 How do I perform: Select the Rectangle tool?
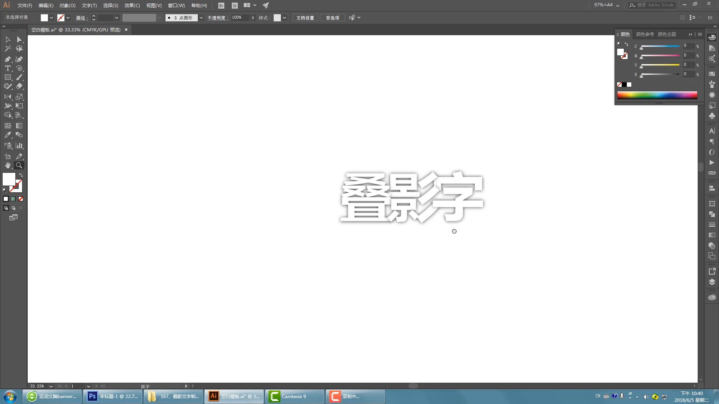(7, 77)
